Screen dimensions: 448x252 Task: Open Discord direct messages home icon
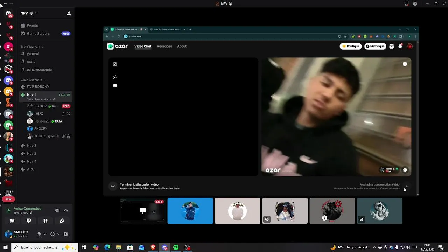click(x=8, y=13)
